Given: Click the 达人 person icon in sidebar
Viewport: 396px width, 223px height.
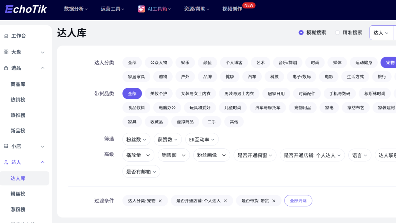Looking at the screenshot, I should 6,162.
